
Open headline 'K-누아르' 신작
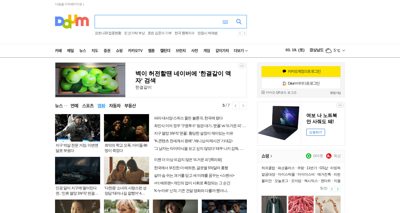pyautogui.click(x=191, y=191)
